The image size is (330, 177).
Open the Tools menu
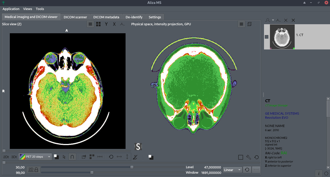(x=40, y=9)
